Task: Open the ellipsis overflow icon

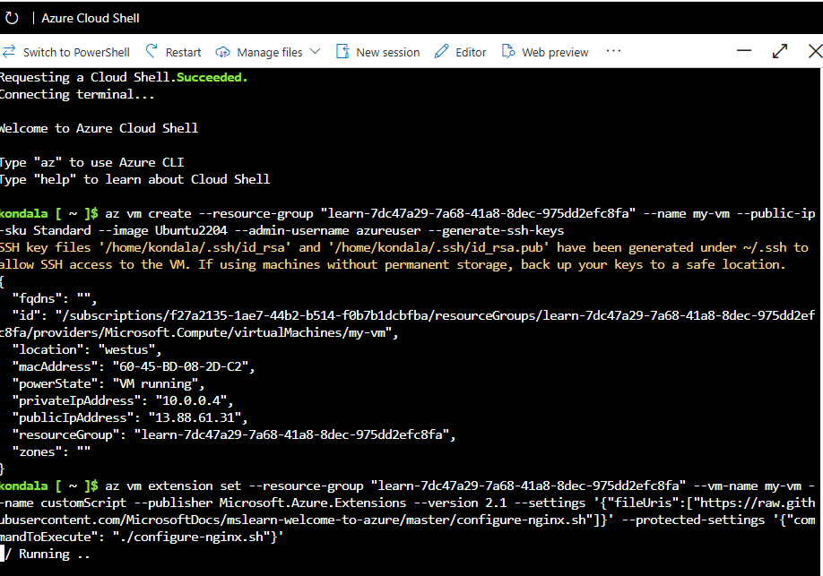Action: point(613,51)
